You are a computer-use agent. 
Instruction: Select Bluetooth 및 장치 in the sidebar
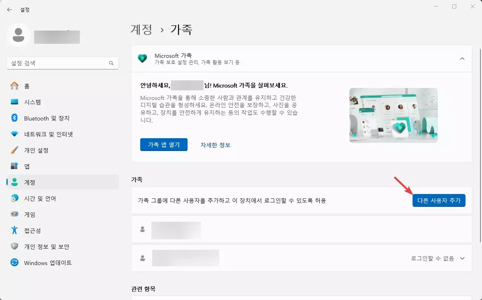pos(48,118)
